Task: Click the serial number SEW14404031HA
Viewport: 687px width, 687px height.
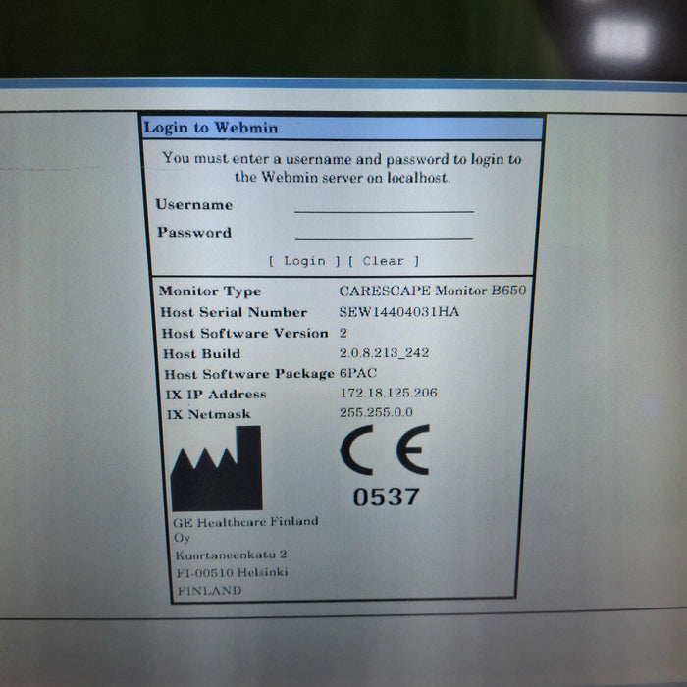Action: (x=398, y=312)
